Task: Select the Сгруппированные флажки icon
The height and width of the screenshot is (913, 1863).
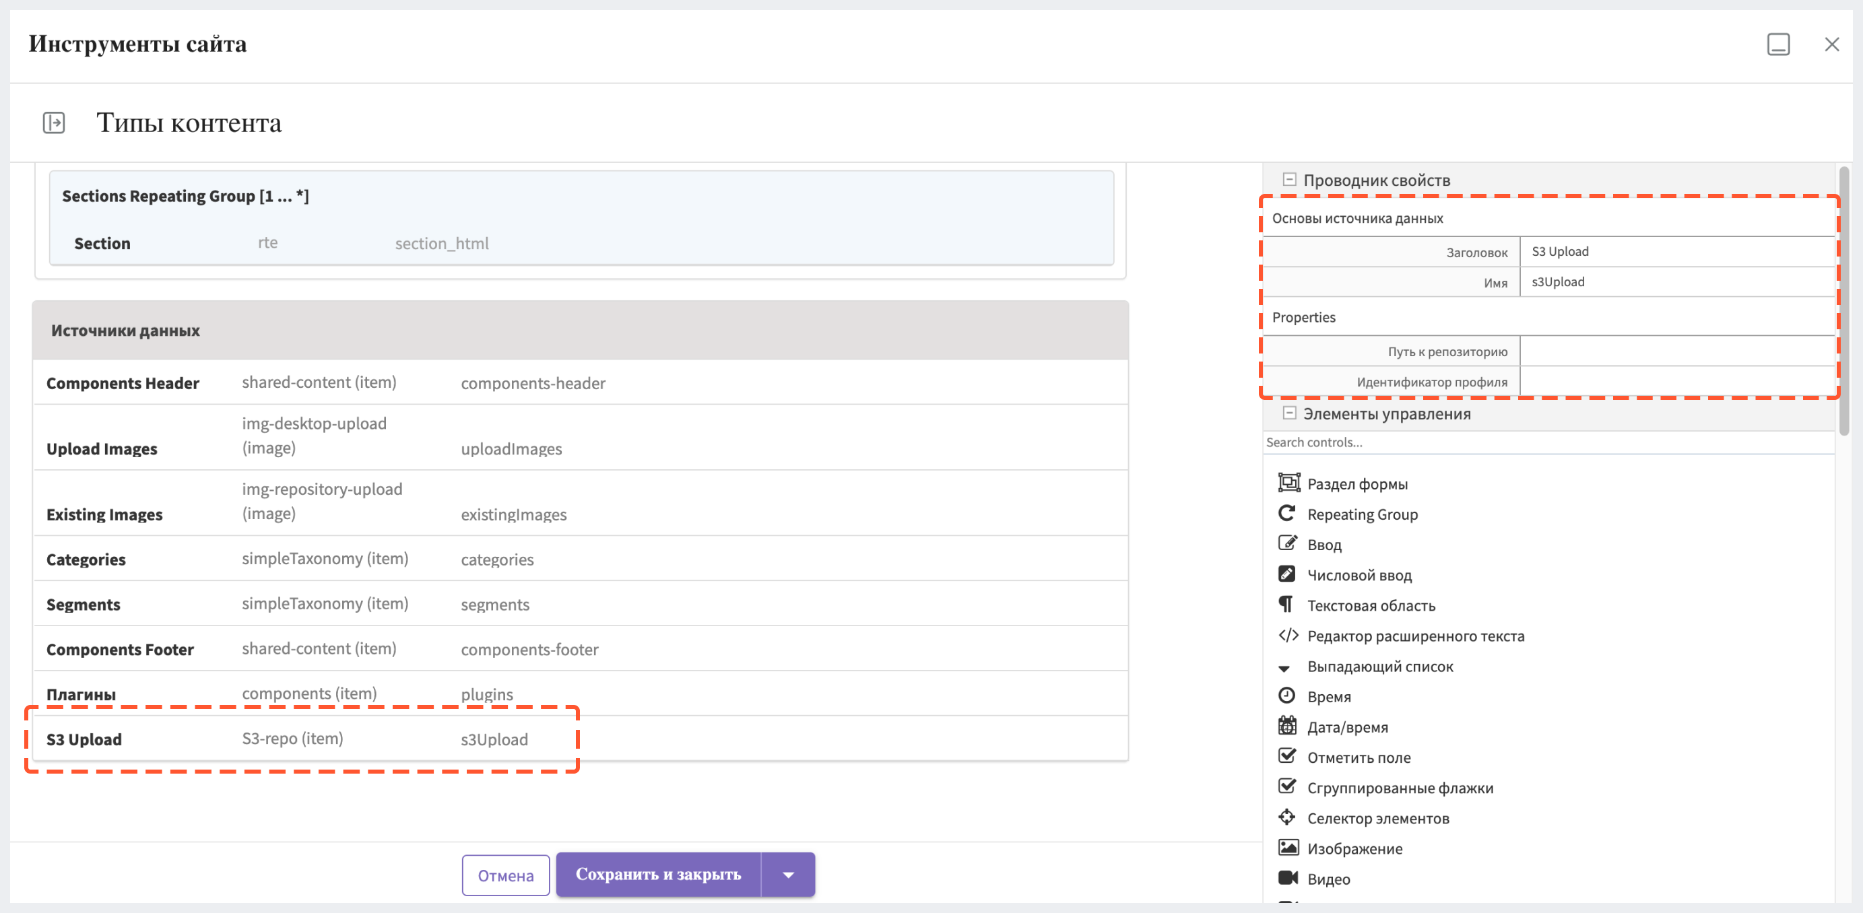Action: point(1287,786)
